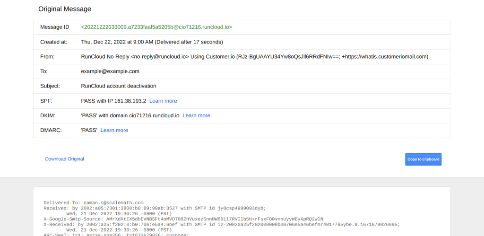Viewport: 484px width, 236px height.
Task: Click Copy to clipboard button
Action: click(x=423, y=159)
